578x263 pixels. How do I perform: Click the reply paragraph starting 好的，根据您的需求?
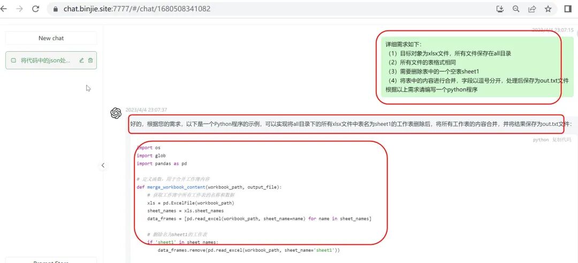tap(351, 124)
